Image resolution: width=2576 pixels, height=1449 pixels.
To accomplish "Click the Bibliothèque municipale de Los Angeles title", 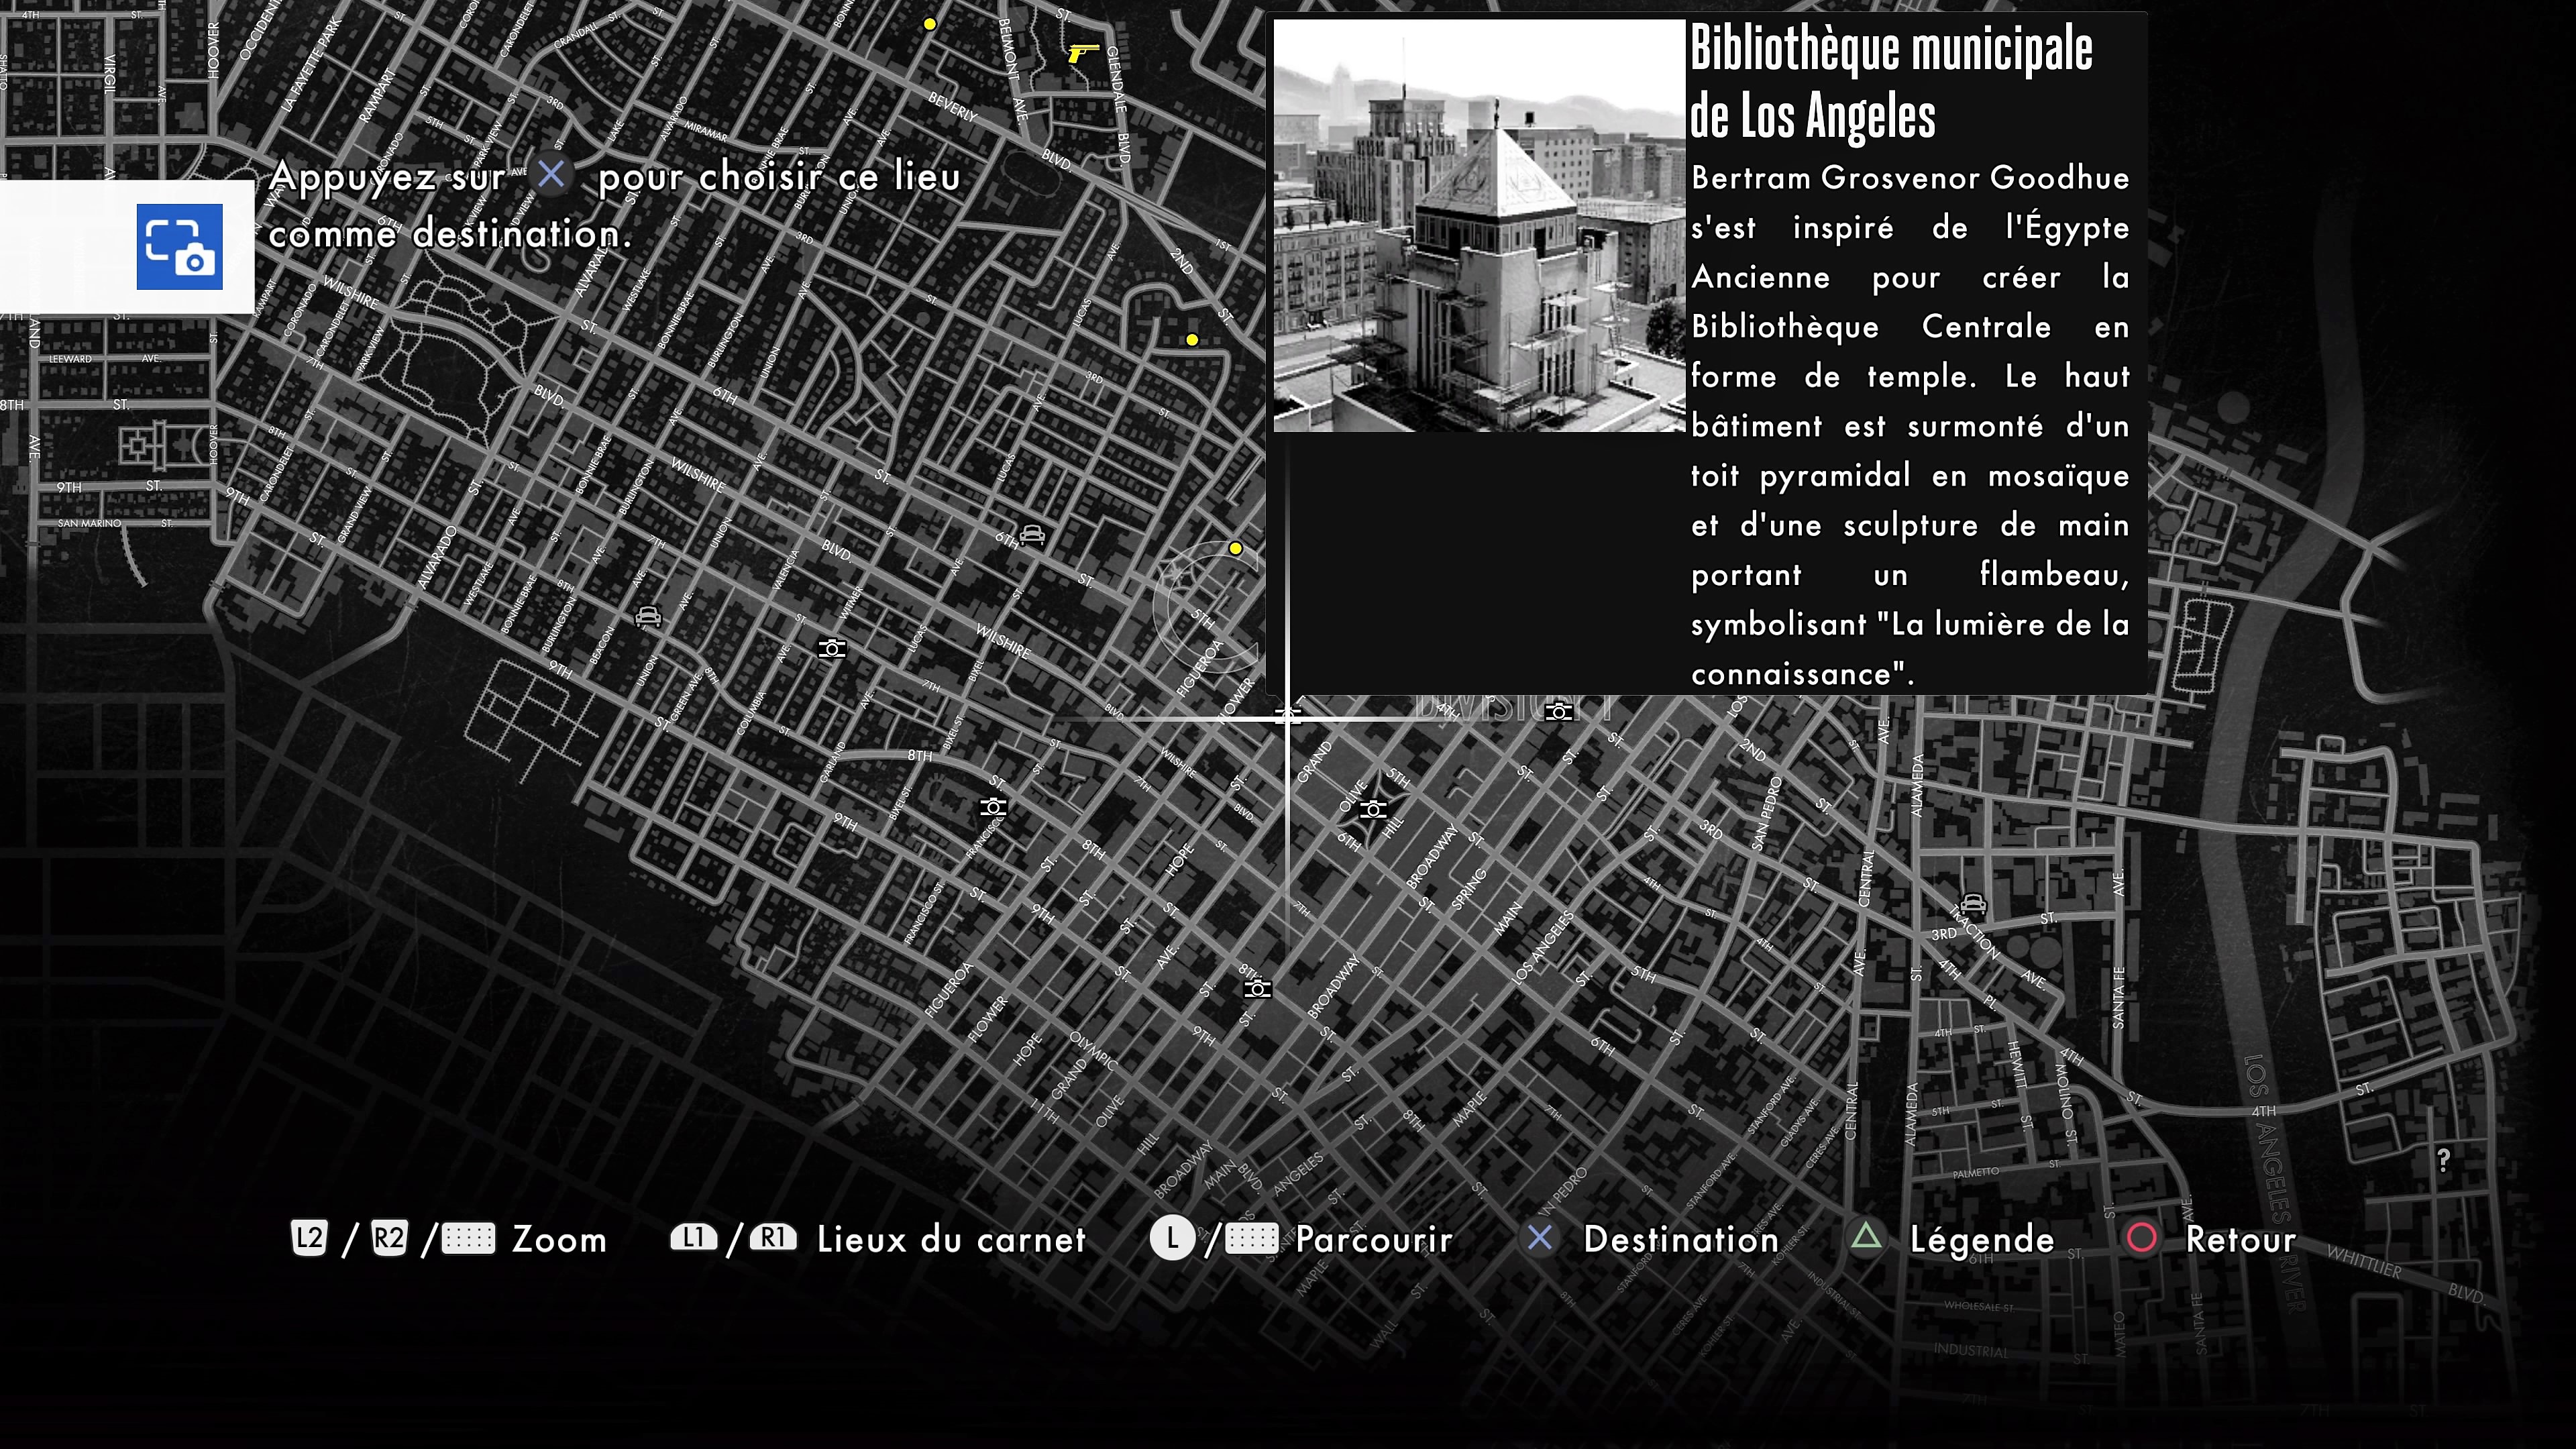I will [1890, 82].
